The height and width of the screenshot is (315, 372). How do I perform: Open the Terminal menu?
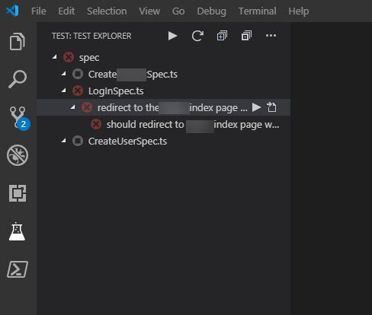(257, 11)
